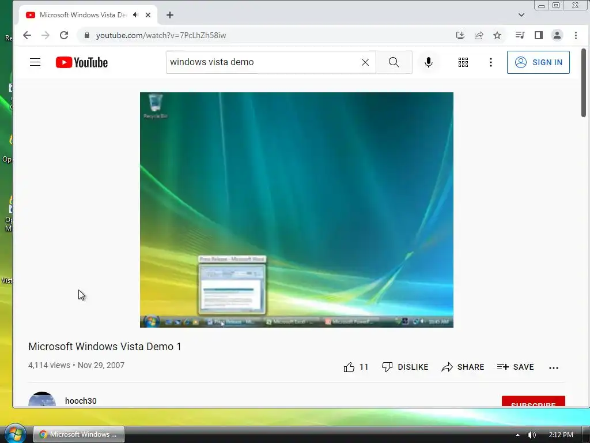Viewport: 590px width, 443px height.
Task: Select the Chrome window taskbar button
Action: point(79,434)
